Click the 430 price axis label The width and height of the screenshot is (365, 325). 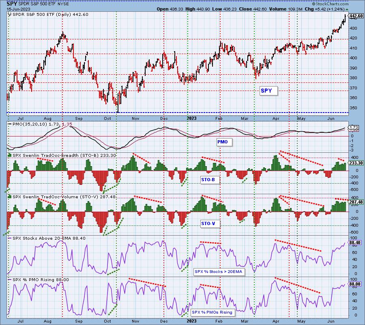click(353, 28)
